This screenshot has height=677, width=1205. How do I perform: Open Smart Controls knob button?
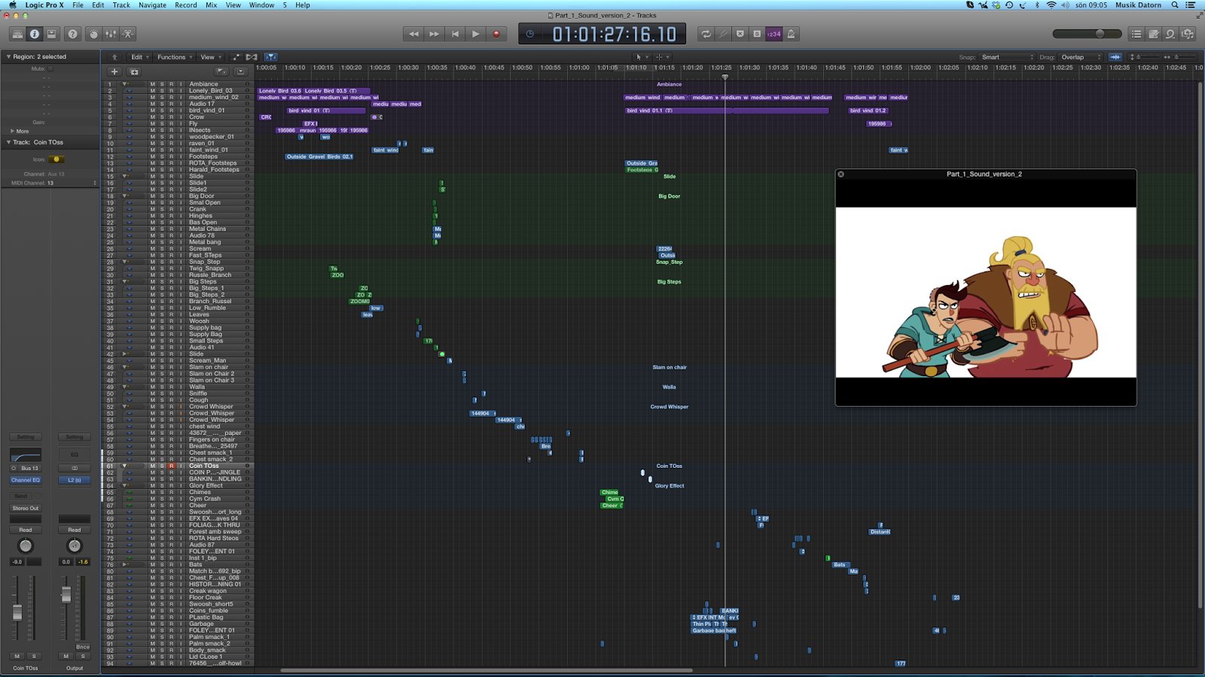click(93, 34)
